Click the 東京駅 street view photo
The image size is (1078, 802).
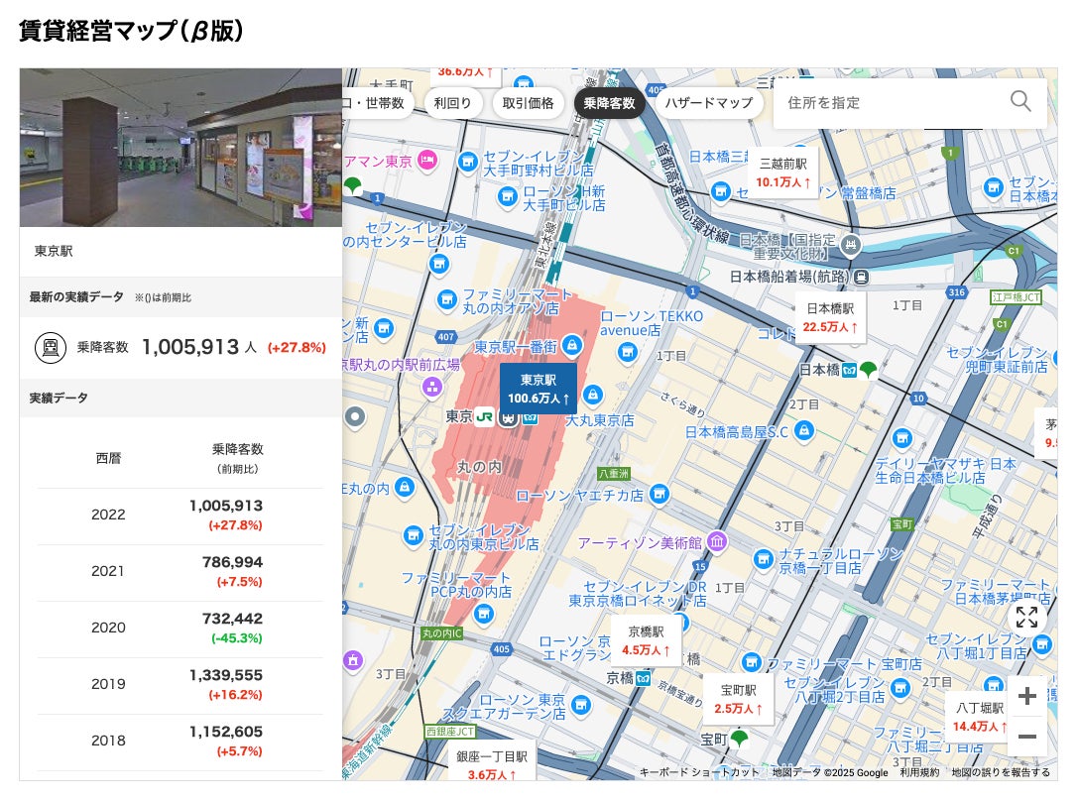[x=180, y=147]
